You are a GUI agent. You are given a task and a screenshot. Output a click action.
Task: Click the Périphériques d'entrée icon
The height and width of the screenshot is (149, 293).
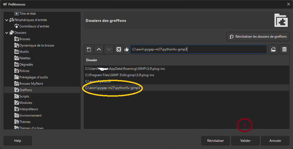12,20
